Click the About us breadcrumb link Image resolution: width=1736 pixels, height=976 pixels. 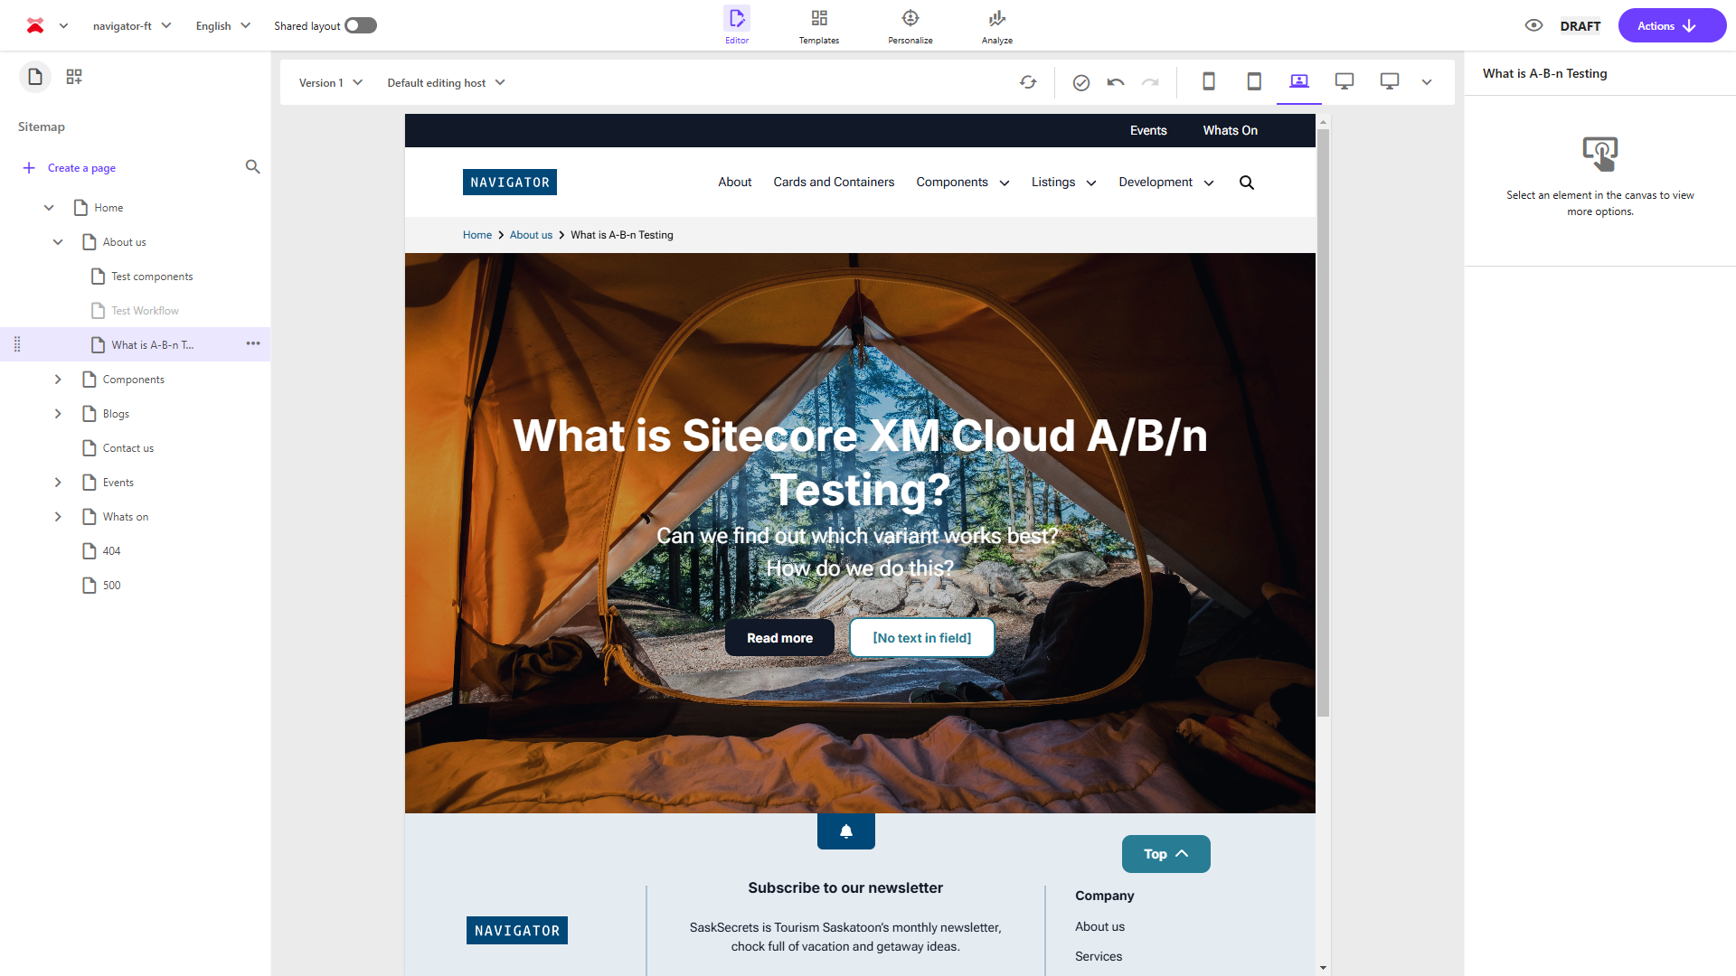click(531, 235)
